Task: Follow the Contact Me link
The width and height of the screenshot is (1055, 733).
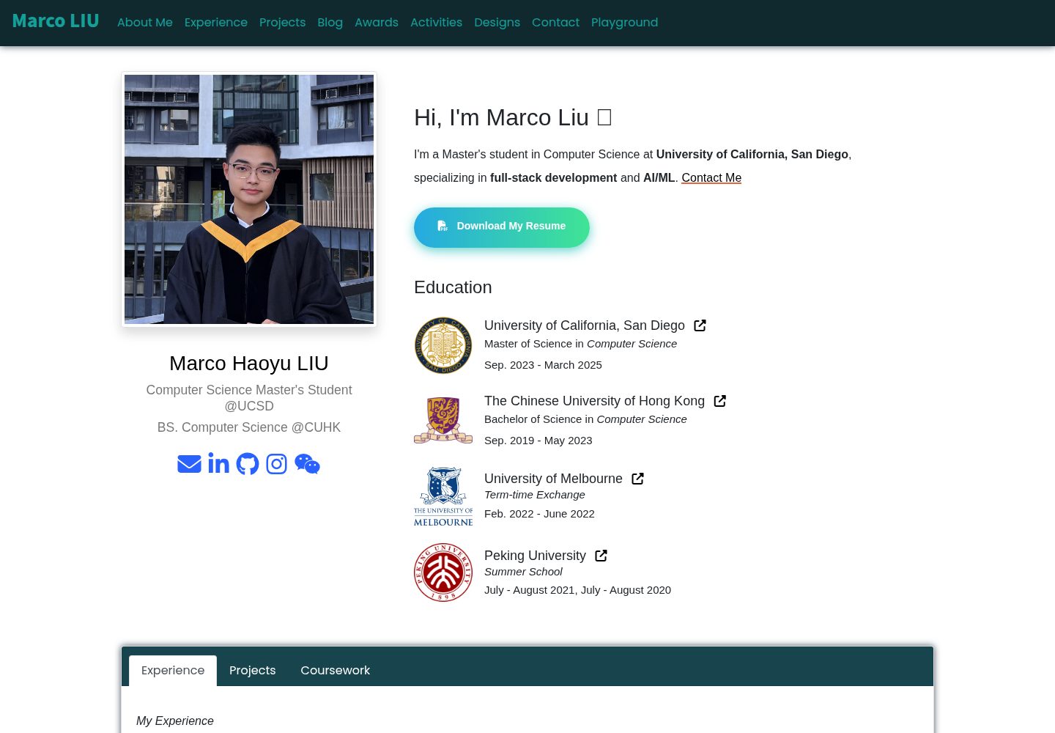Action: pyautogui.click(x=711, y=177)
